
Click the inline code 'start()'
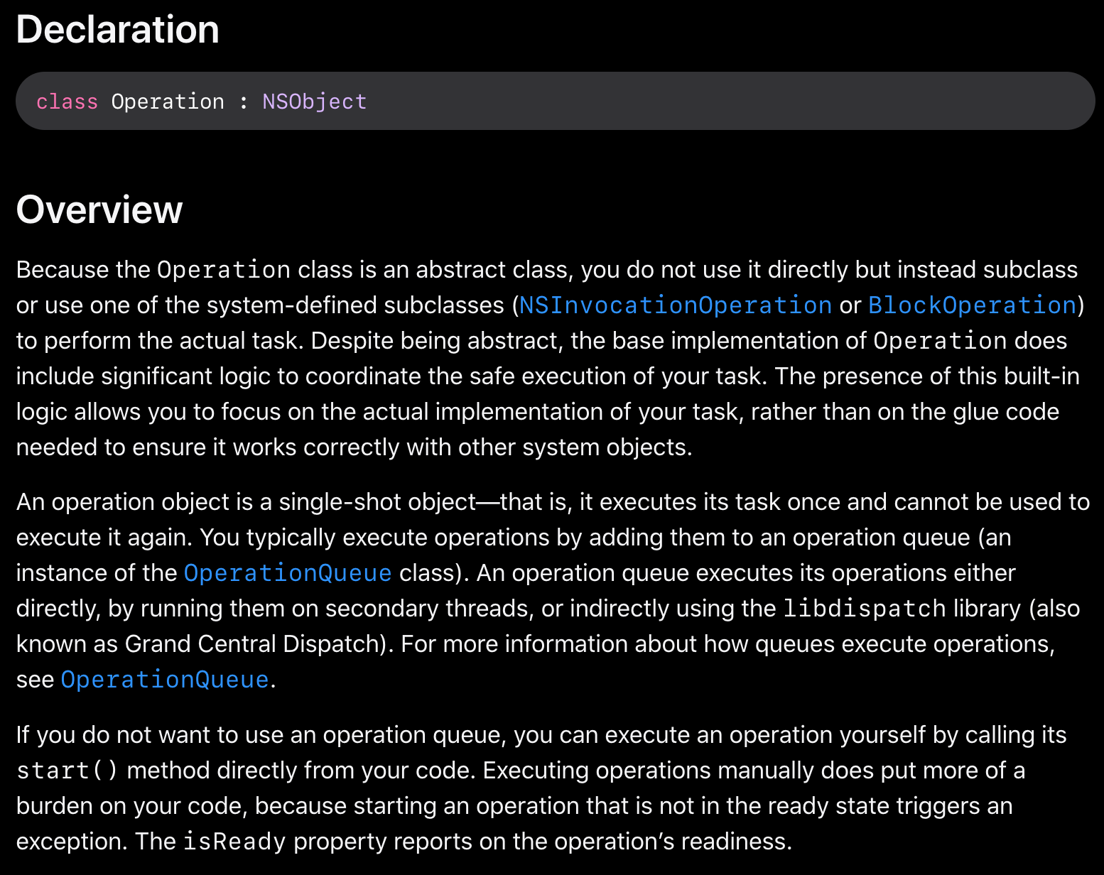pos(67,771)
